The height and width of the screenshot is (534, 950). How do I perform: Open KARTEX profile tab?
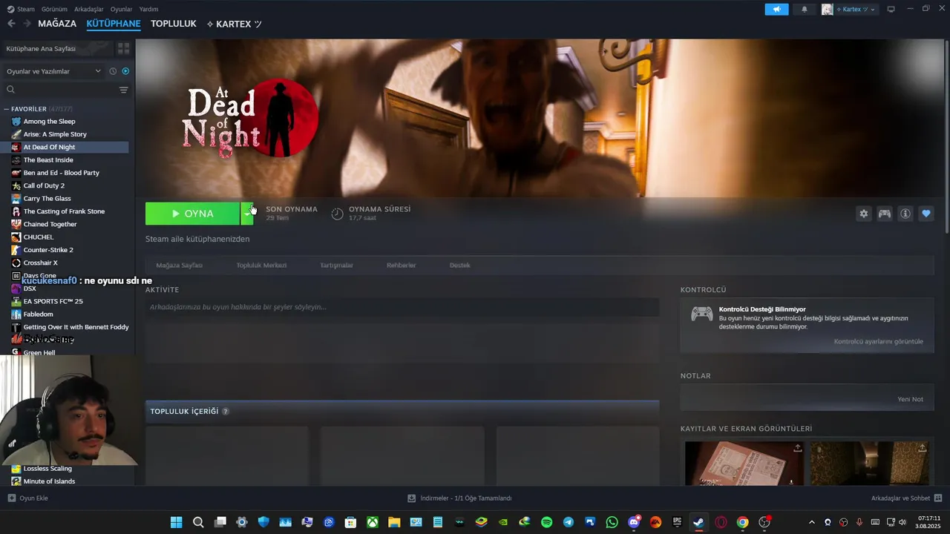coord(234,24)
